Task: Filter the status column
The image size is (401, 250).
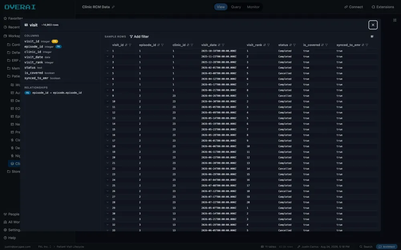Action: (294, 45)
